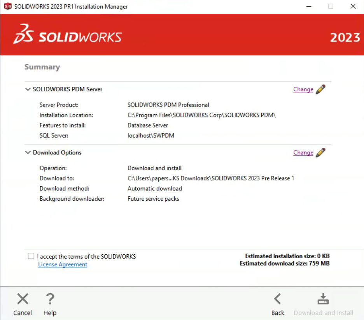Screen dimensions: 364x320
Task: Open the License Agreement link
Action: click(x=63, y=264)
